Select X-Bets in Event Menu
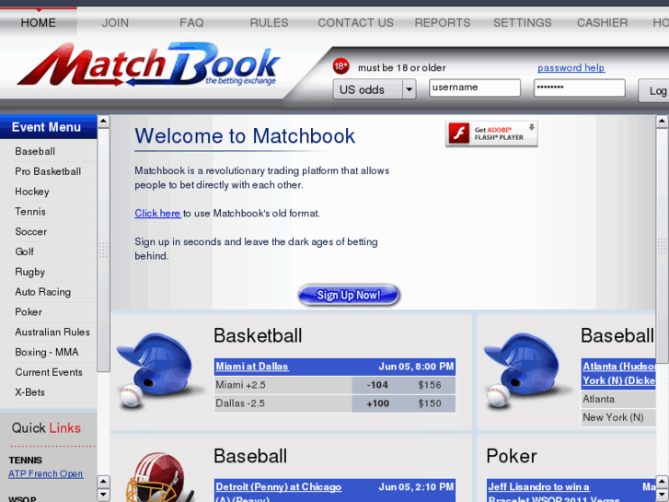This screenshot has width=669, height=502. click(29, 392)
